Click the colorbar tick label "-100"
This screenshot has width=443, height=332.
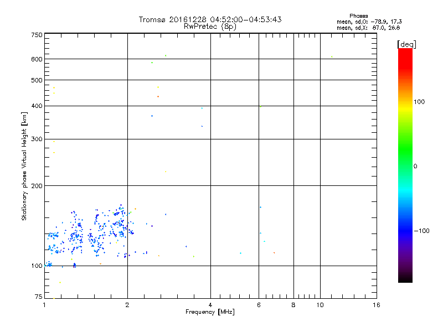point(421,231)
